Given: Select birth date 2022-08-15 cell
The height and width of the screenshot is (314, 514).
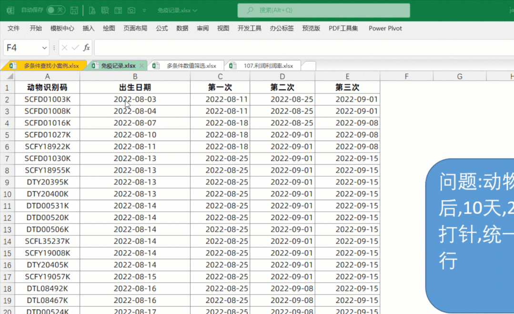Looking at the screenshot, I should 135,277.
